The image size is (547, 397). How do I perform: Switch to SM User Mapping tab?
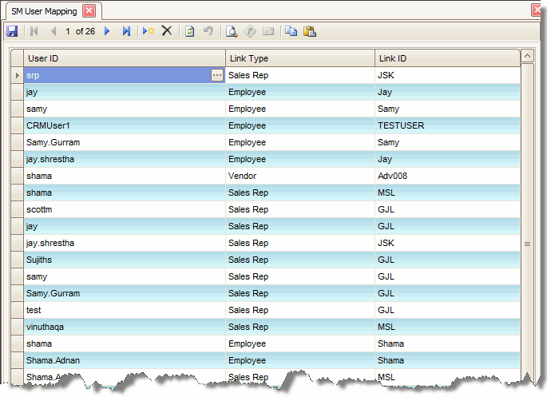tap(44, 11)
